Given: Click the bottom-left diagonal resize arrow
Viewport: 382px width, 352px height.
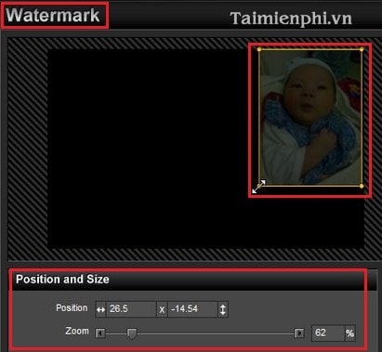Looking at the screenshot, I should coord(258,187).
